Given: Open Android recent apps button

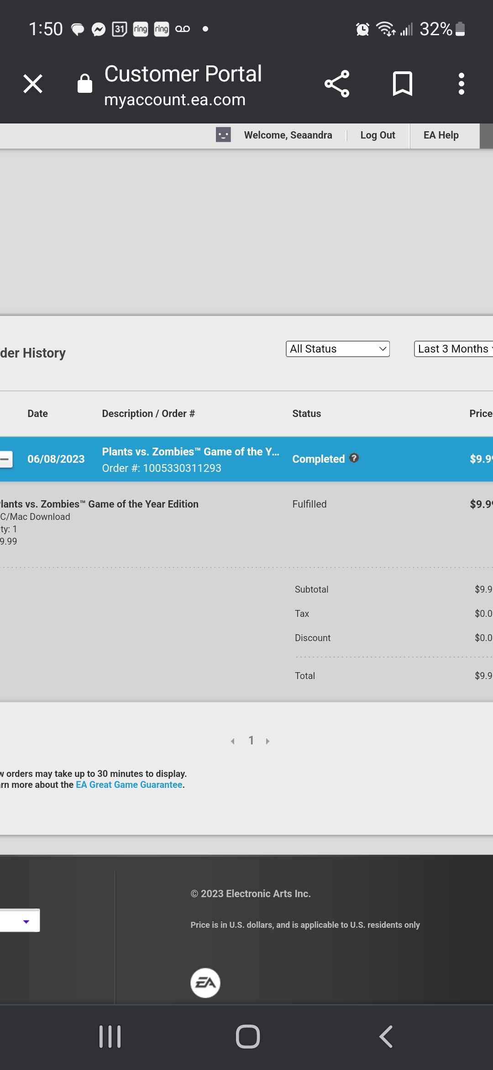Looking at the screenshot, I should pyautogui.click(x=110, y=1037).
